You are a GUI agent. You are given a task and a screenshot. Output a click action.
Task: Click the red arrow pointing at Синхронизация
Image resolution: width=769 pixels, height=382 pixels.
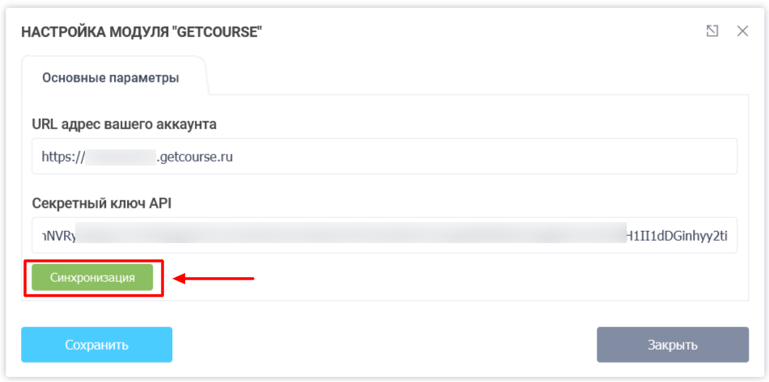(x=214, y=279)
